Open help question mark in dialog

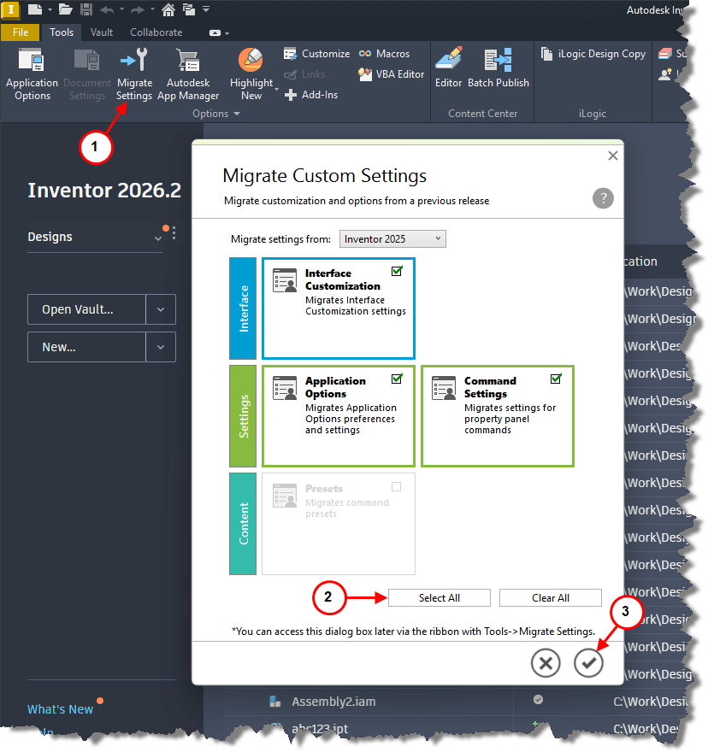603,198
